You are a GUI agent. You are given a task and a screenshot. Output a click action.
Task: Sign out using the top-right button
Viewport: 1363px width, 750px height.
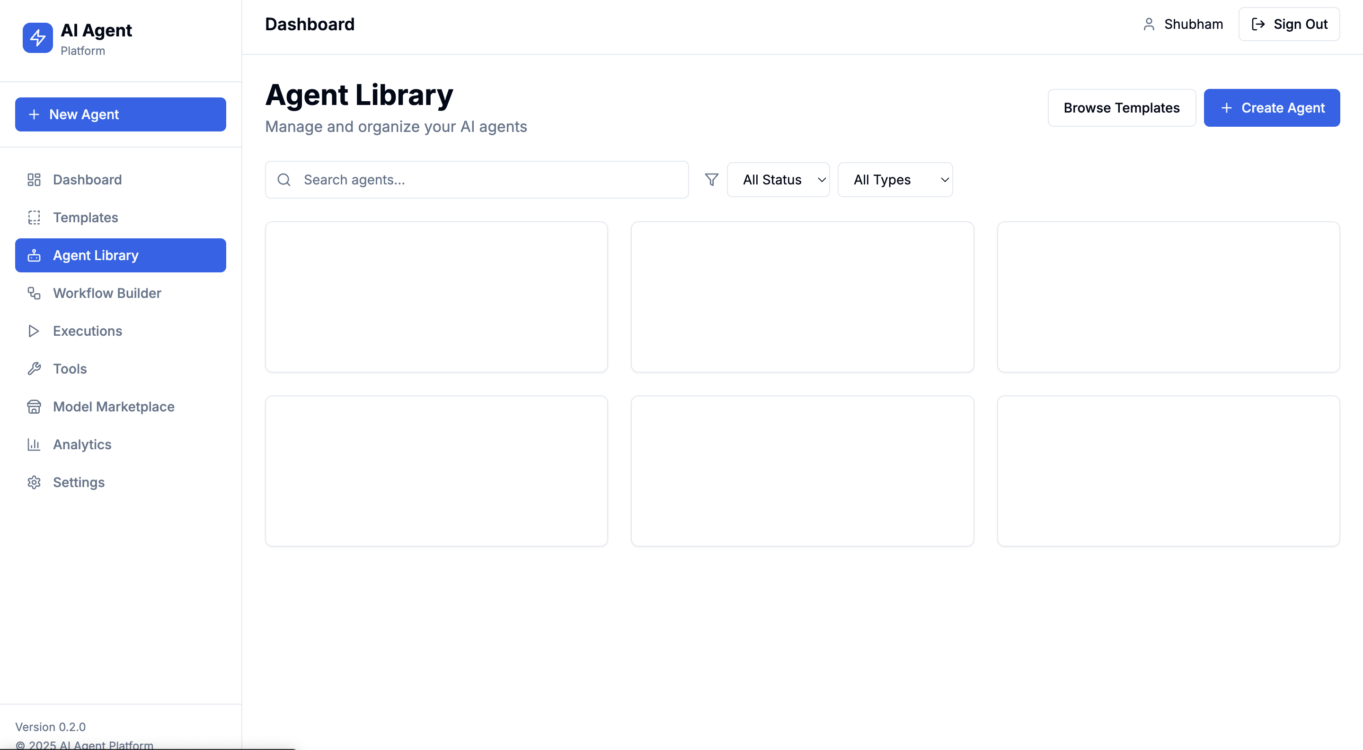pyautogui.click(x=1289, y=24)
